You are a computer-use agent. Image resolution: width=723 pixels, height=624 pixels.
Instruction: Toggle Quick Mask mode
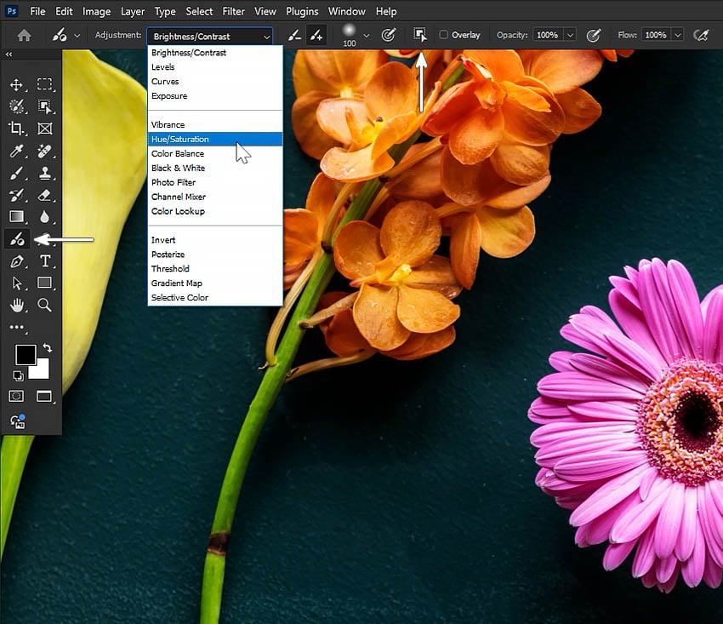point(16,396)
